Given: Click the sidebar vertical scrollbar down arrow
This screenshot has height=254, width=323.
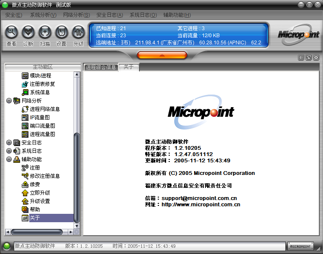Looking at the screenshot, I should 77,226.
